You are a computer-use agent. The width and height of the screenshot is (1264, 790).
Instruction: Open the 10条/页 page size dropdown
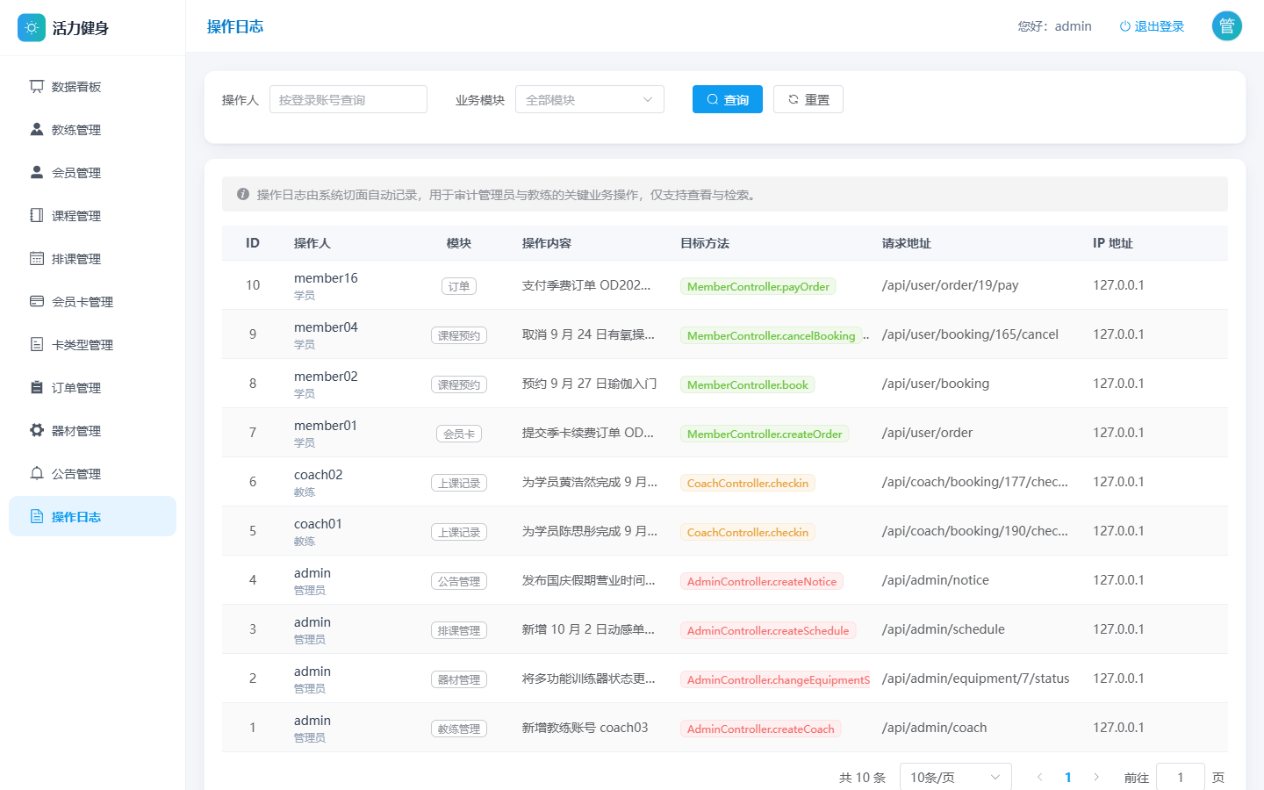tap(956, 778)
